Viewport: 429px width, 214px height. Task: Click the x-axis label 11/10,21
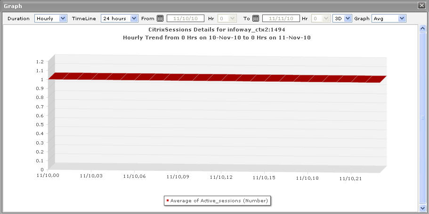[x=350, y=178]
